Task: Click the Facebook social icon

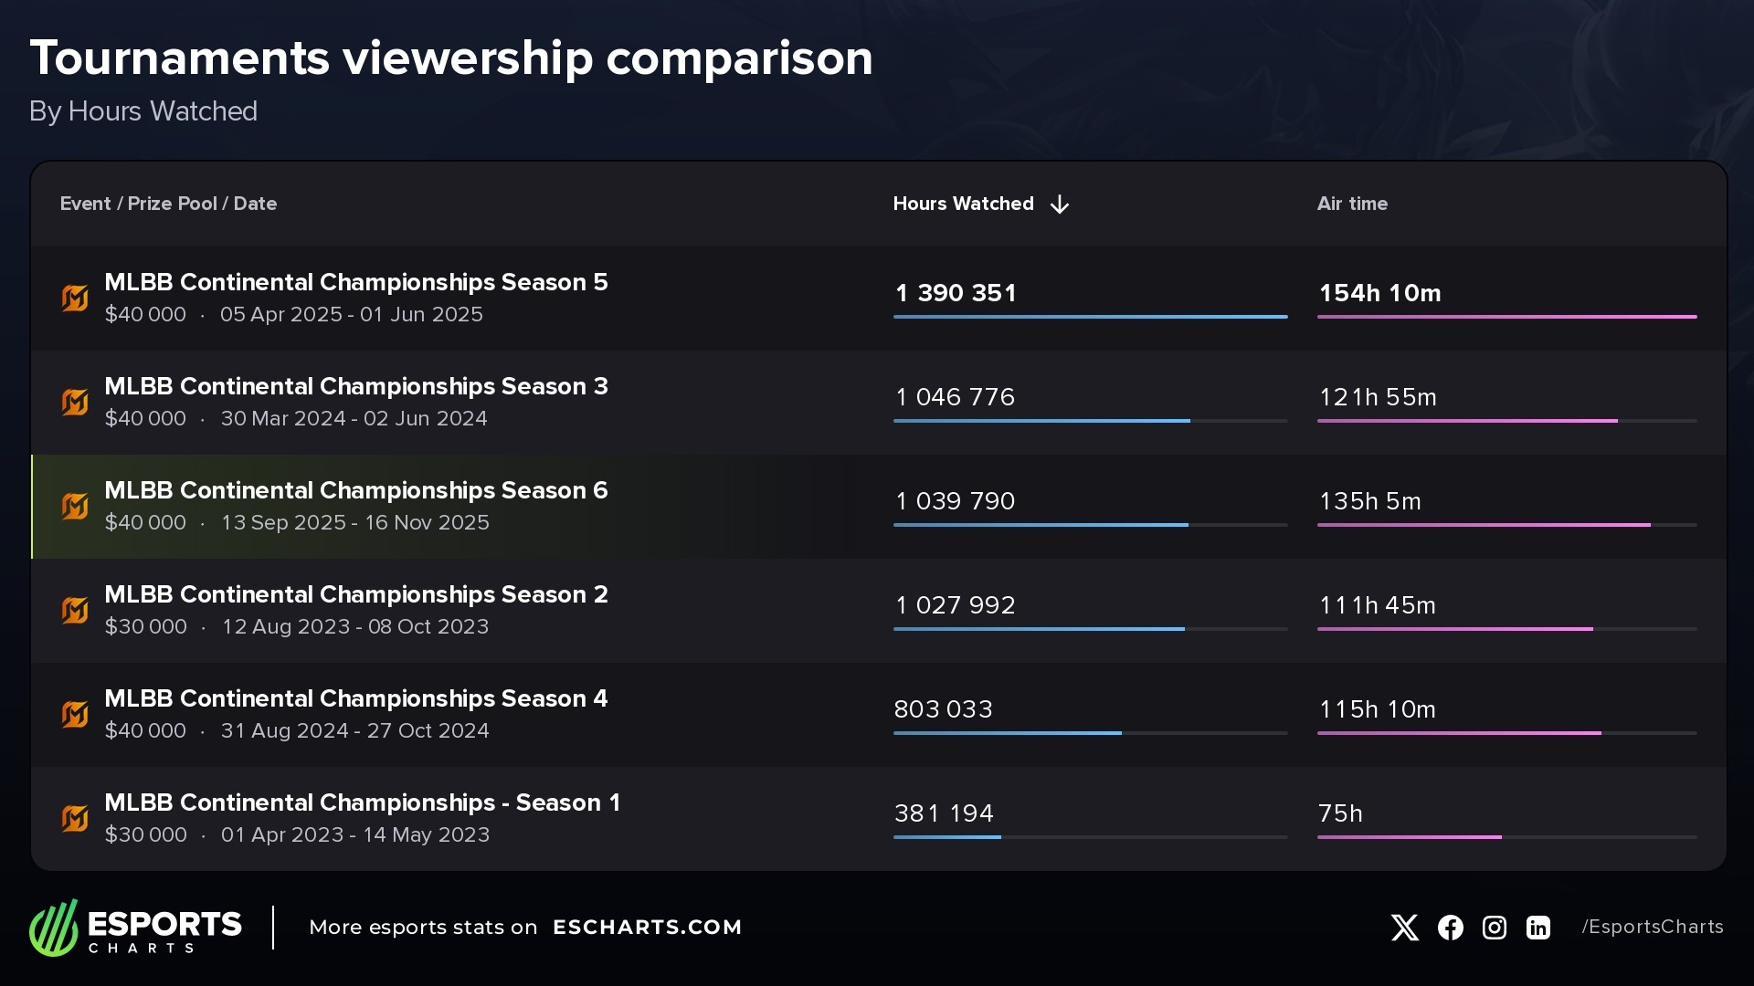Action: click(1450, 928)
